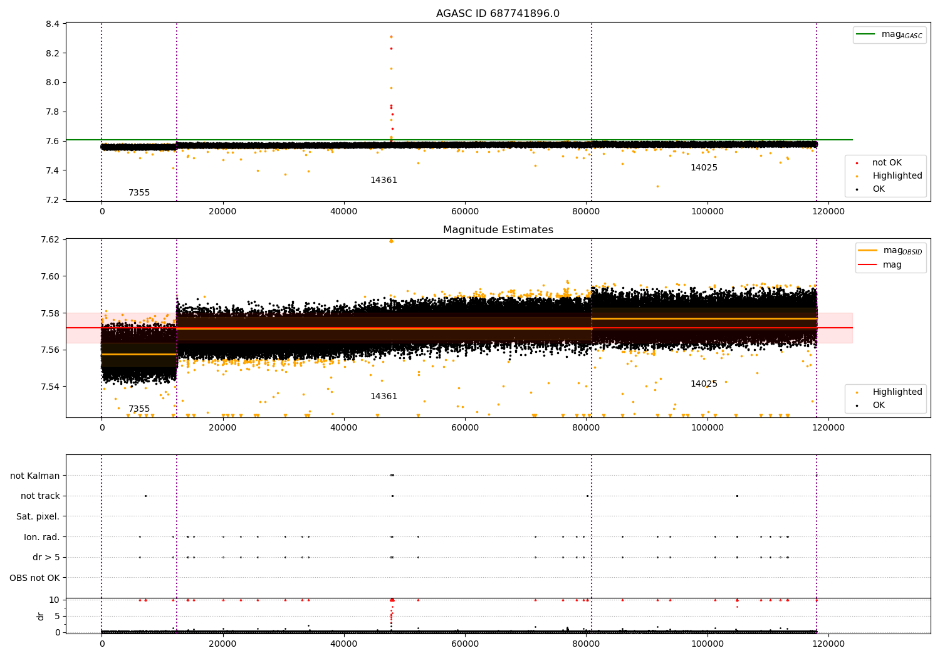This screenshot has width=940, height=658.
Task: Click the 14025 label in the Magnitude Estimates plot
Action: coord(704,384)
